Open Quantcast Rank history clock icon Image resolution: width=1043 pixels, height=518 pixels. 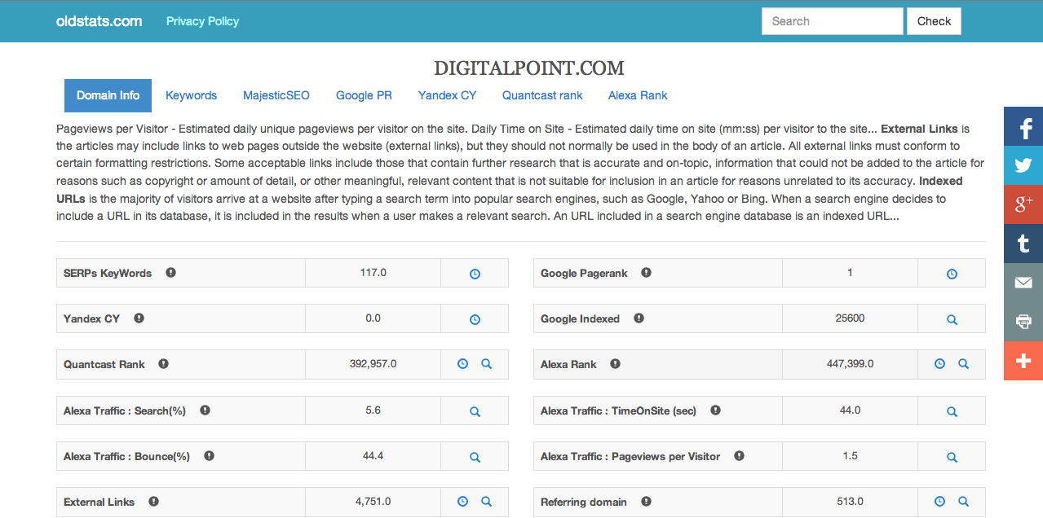coord(462,364)
